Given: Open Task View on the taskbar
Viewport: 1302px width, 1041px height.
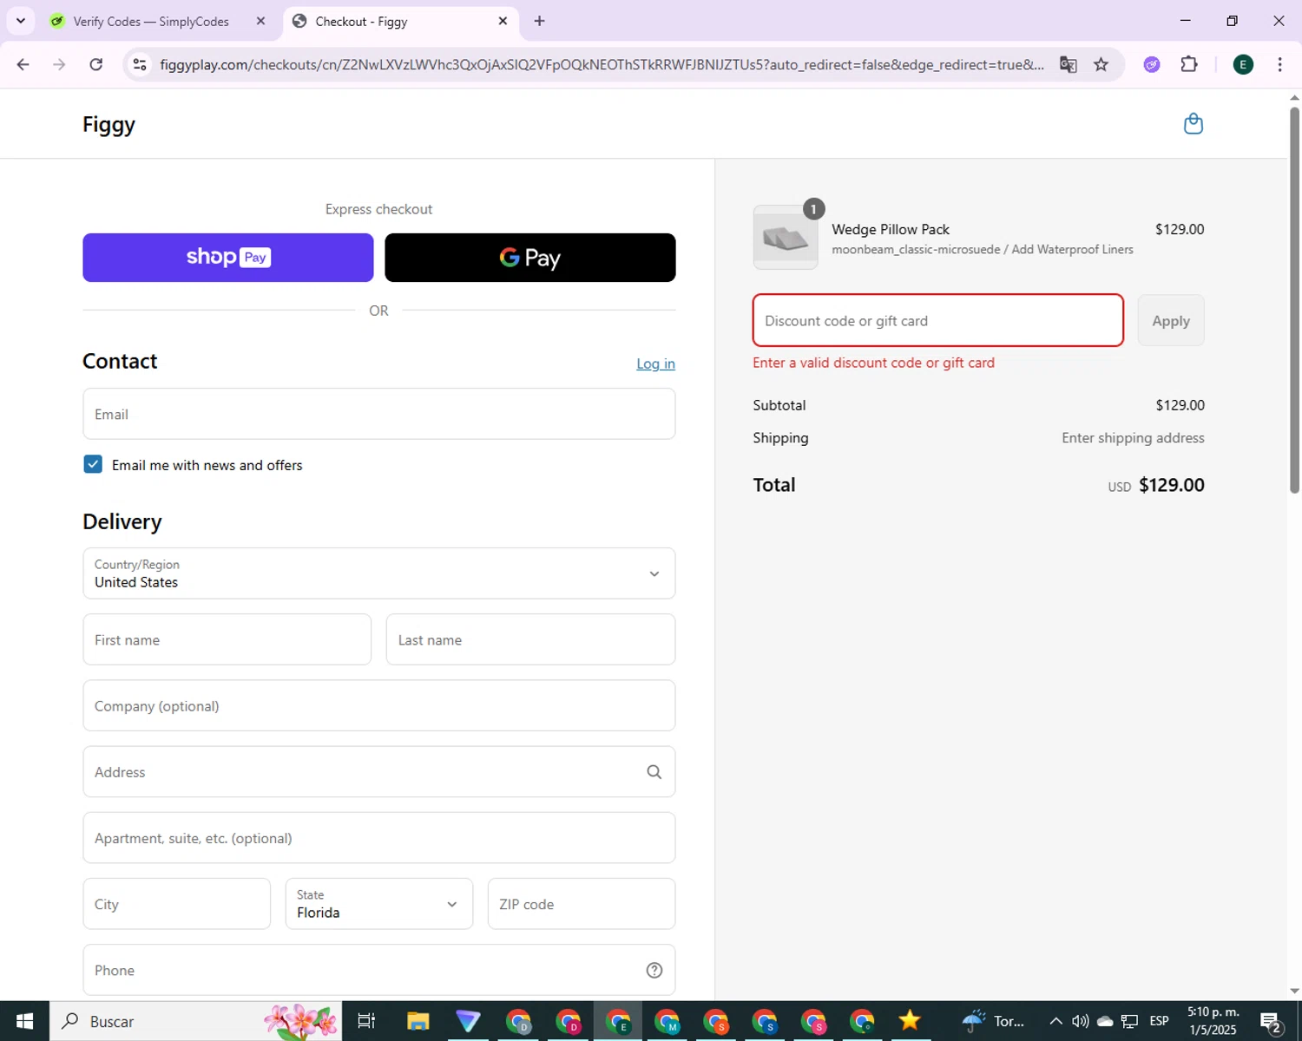Looking at the screenshot, I should 366,1021.
